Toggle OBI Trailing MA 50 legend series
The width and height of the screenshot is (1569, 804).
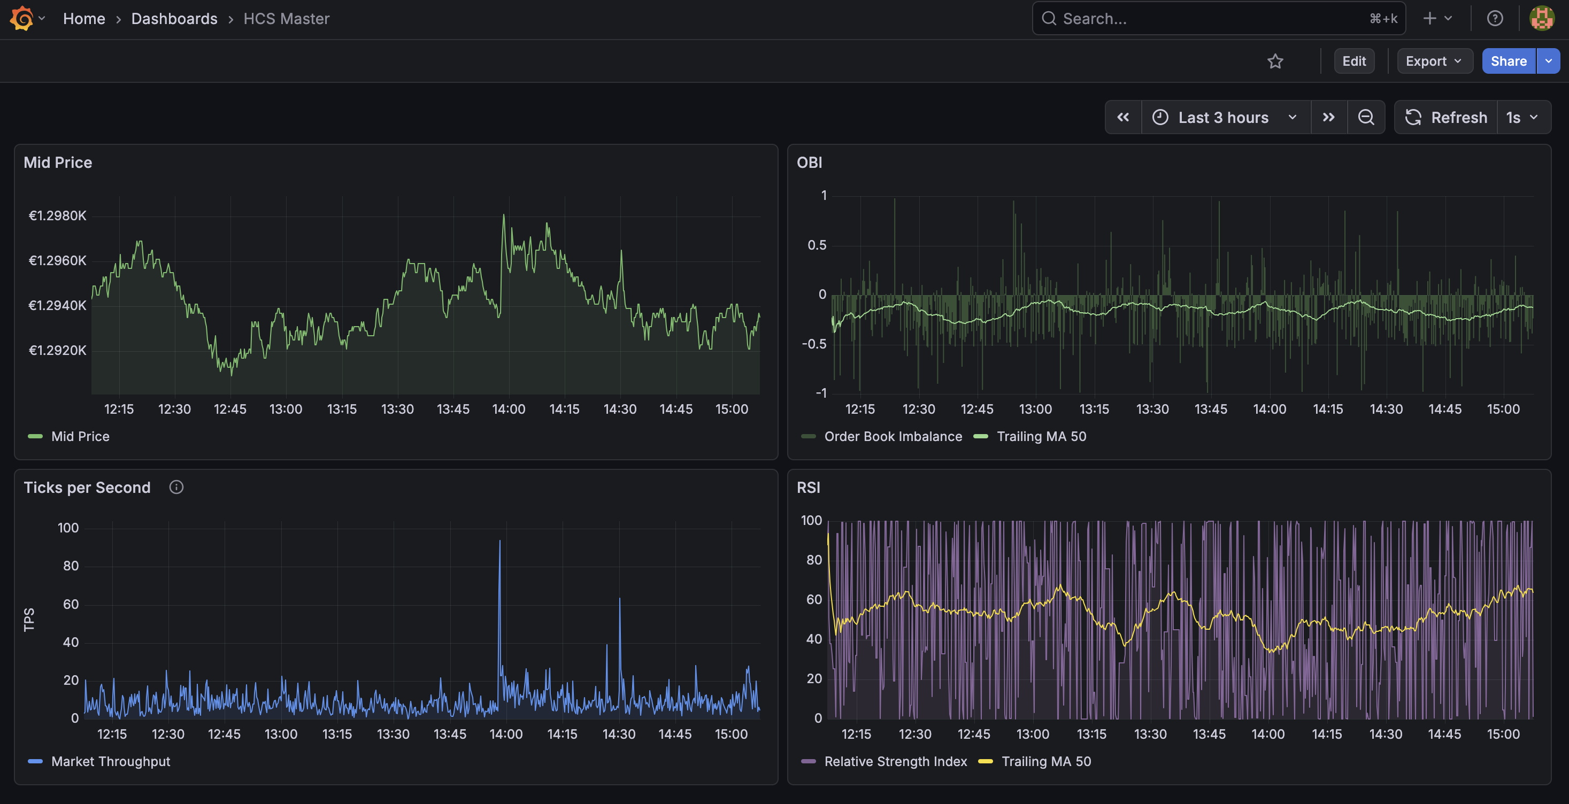[1041, 436]
